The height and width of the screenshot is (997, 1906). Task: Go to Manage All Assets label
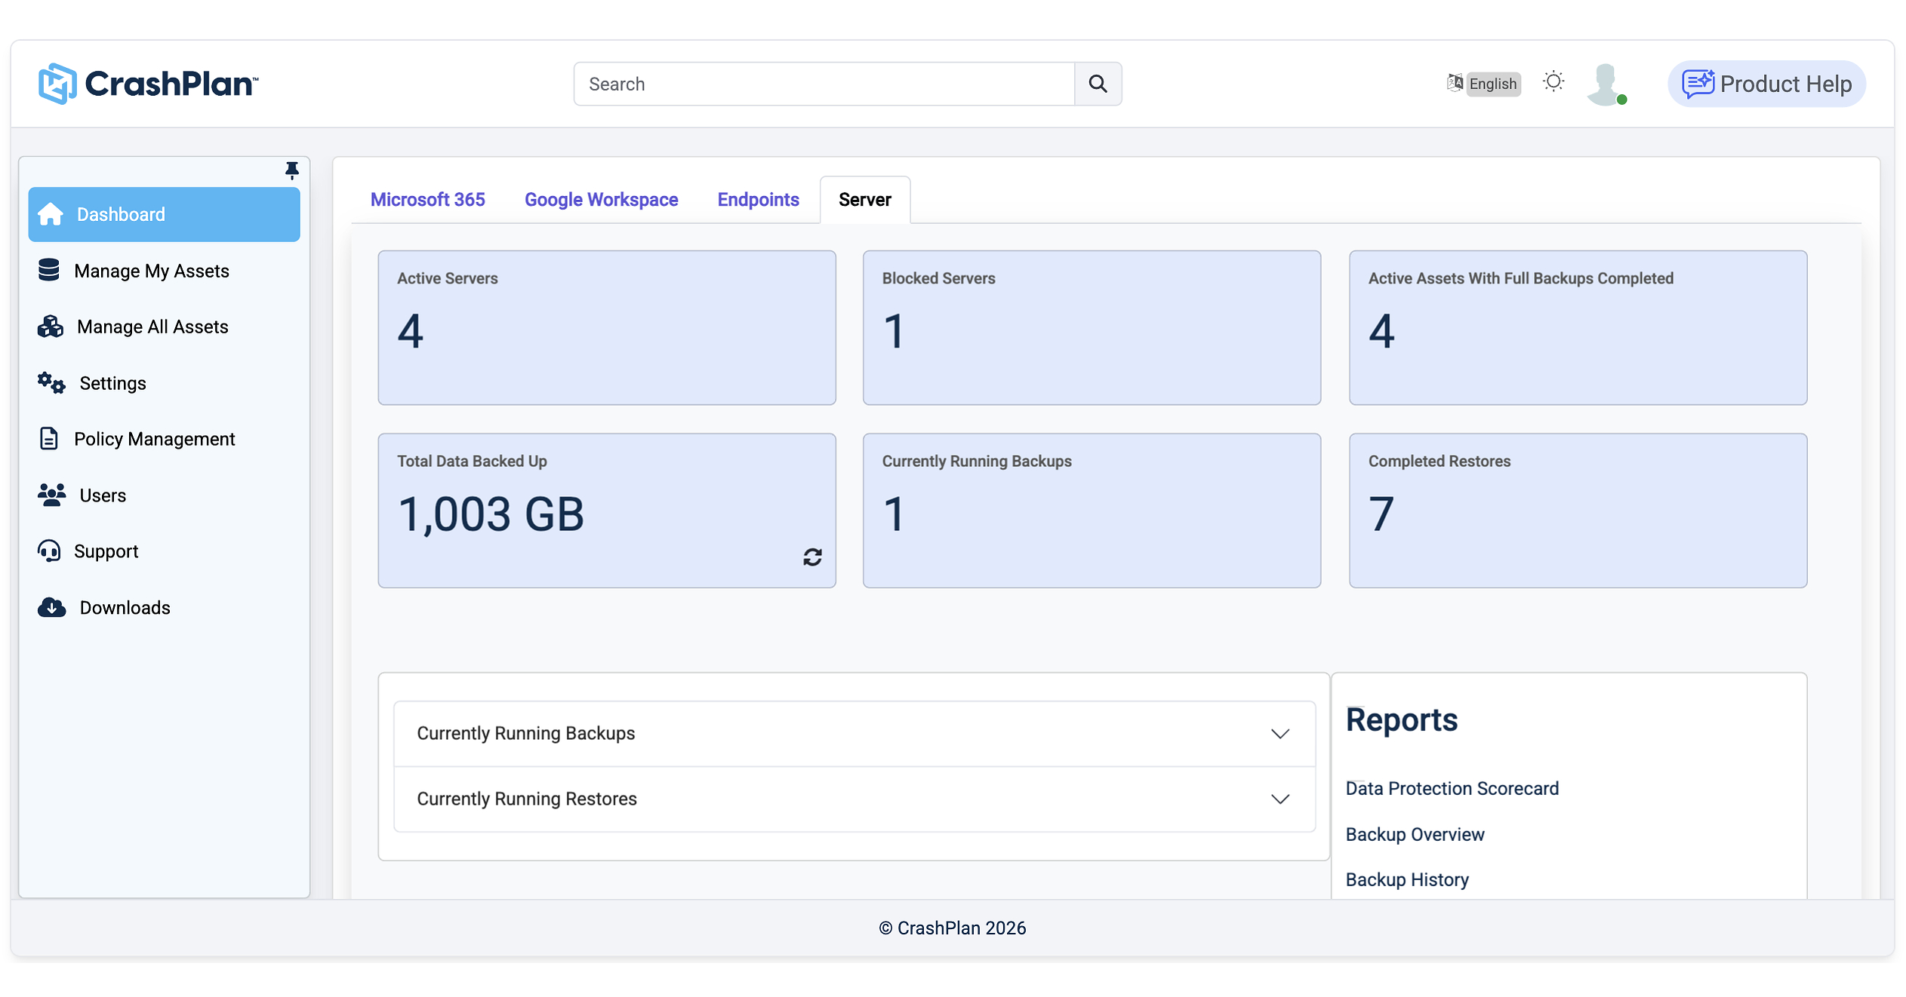pyautogui.click(x=152, y=327)
